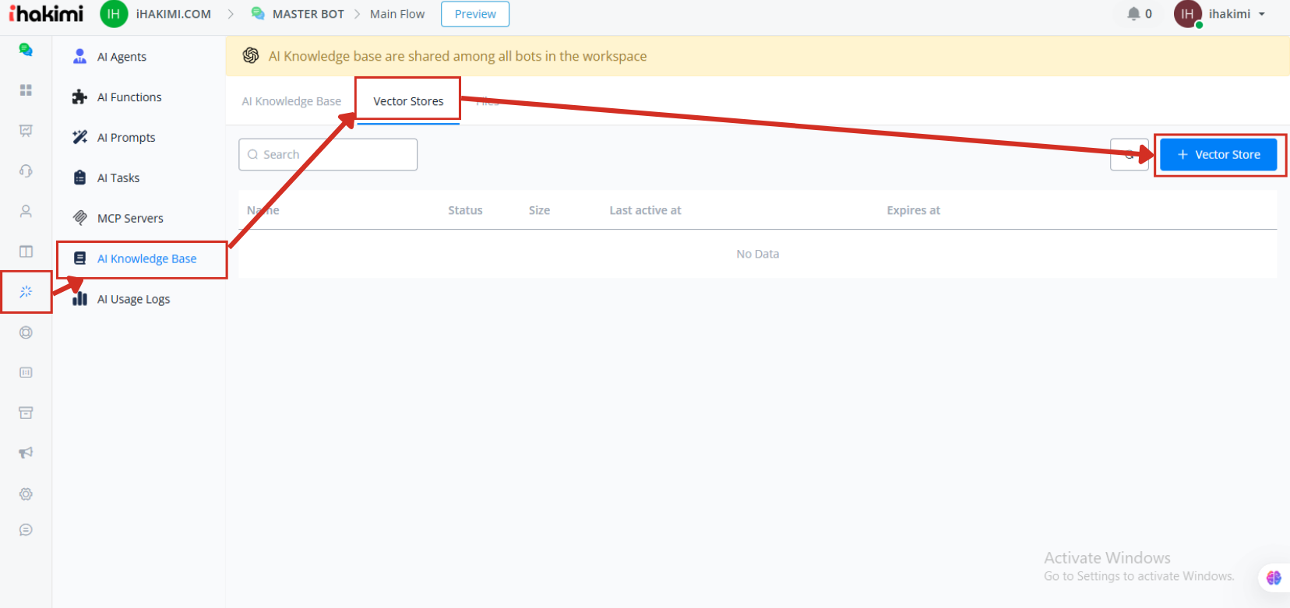Click the gear settings icon in the left rail
The height and width of the screenshot is (608, 1290).
click(x=26, y=494)
